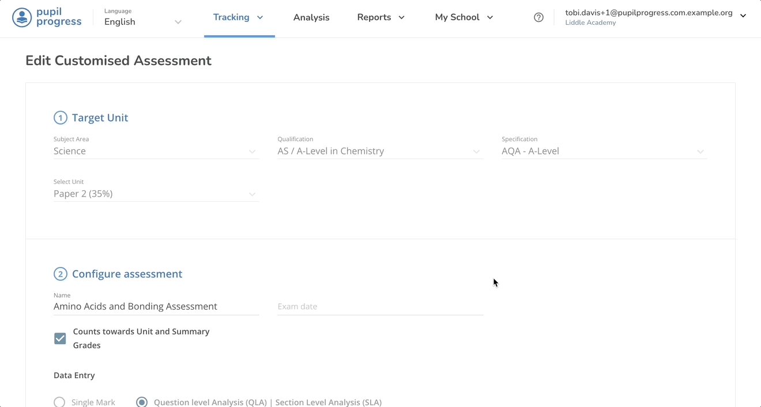Click the step 2 Configure assessment circle icon
Image resolution: width=761 pixels, height=407 pixels.
[x=61, y=274]
